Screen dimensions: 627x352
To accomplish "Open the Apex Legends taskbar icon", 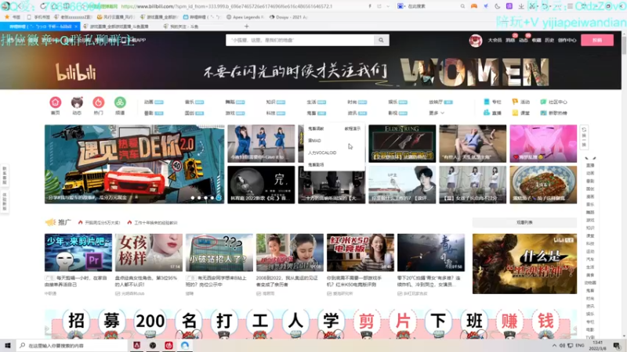I will [x=136, y=345].
